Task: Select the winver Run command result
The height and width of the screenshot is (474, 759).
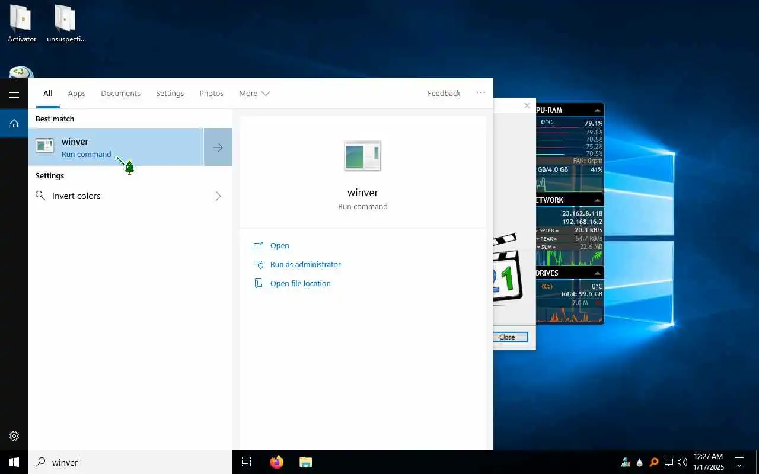Action: [116, 147]
